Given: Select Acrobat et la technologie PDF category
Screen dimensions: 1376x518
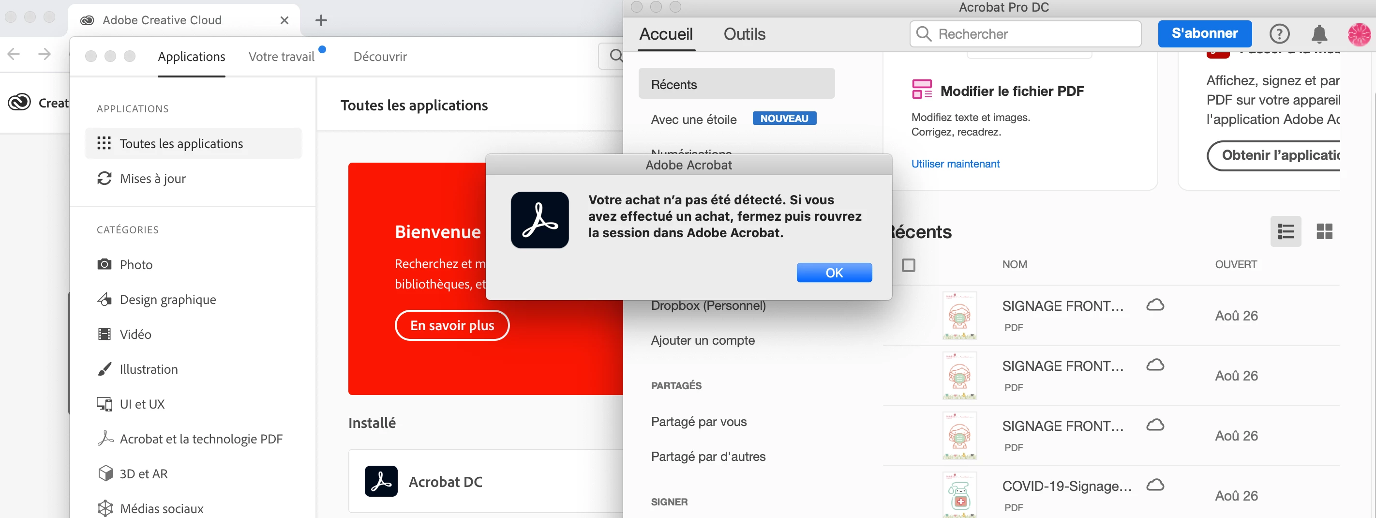Looking at the screenshot, I should pyautogui.click(x=201, y=439).
